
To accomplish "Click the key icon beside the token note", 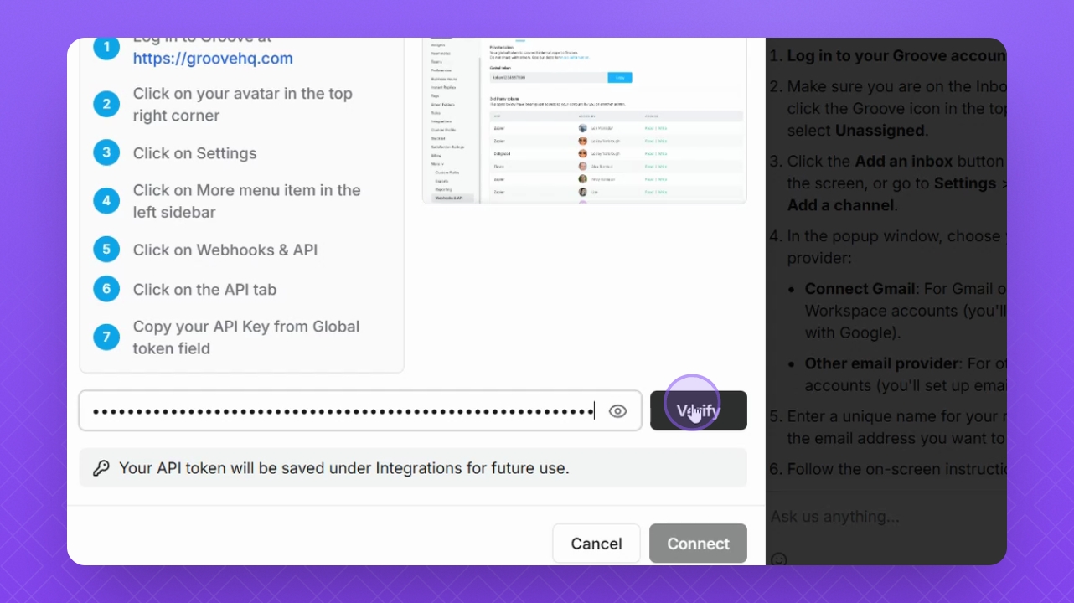I will click(x=101, y=468).
